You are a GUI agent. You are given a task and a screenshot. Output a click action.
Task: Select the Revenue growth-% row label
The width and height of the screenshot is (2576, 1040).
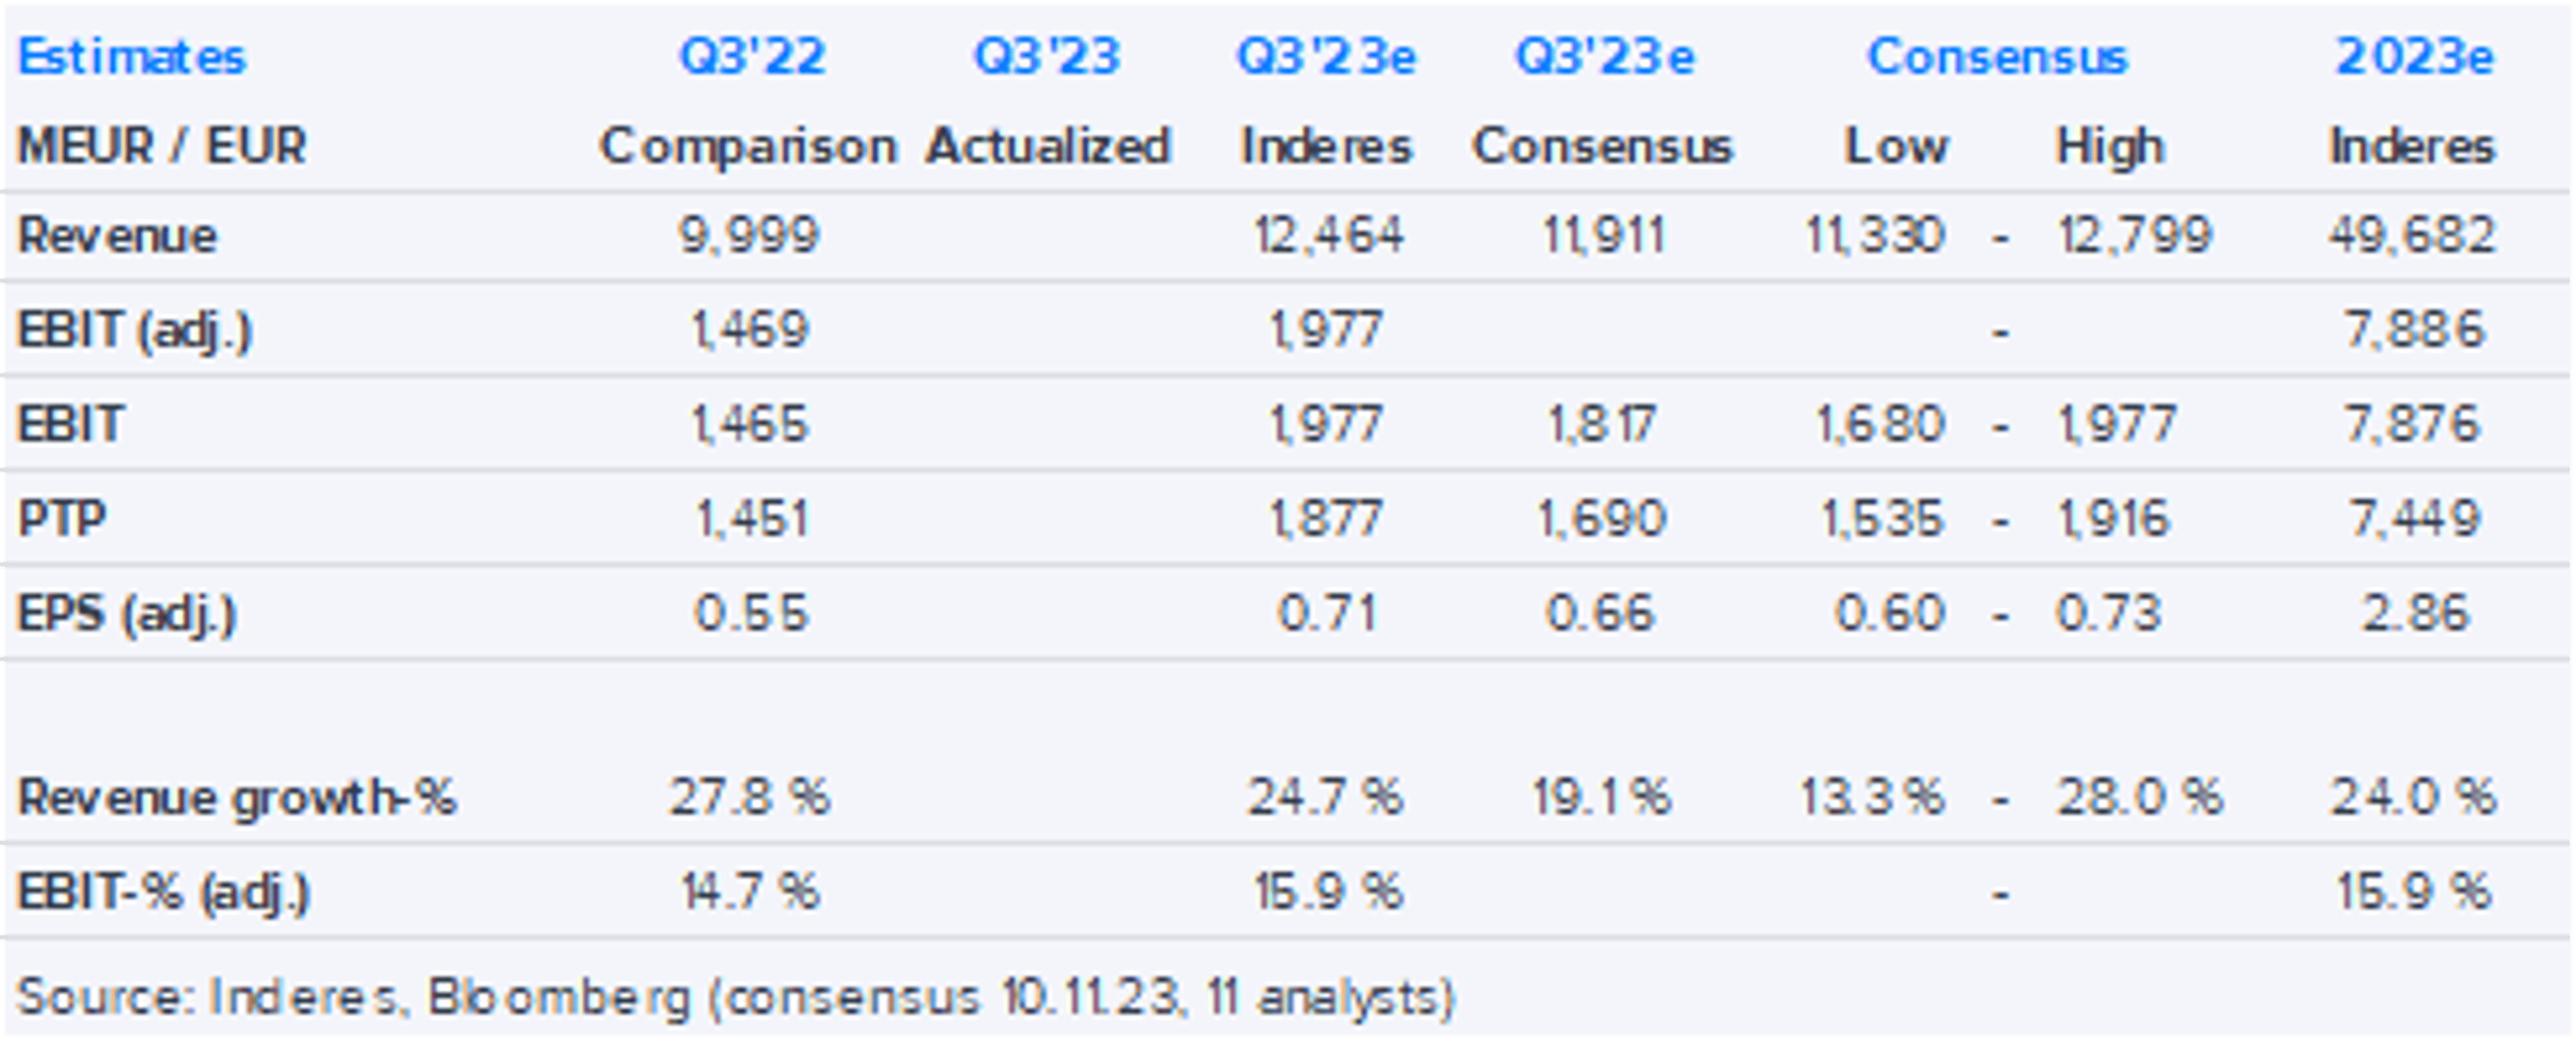click(x=237, y=798)
